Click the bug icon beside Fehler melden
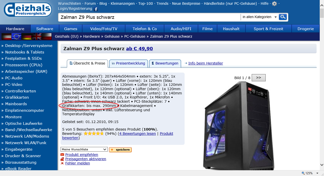This screenshot has width=324, height=176. click(x=62, y=163)
